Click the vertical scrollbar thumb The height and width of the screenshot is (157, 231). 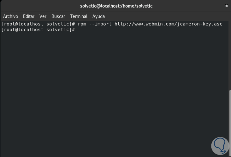pyautogui.click(x=229, y=122)
